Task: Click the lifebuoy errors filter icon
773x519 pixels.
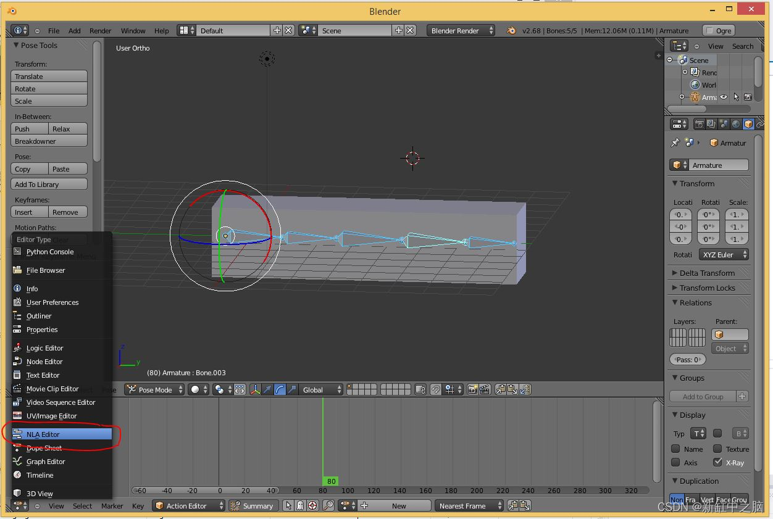Action: click(x=312, y=505)
